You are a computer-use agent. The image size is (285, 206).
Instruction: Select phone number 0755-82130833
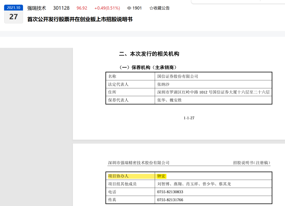click(x=170, y=192)
